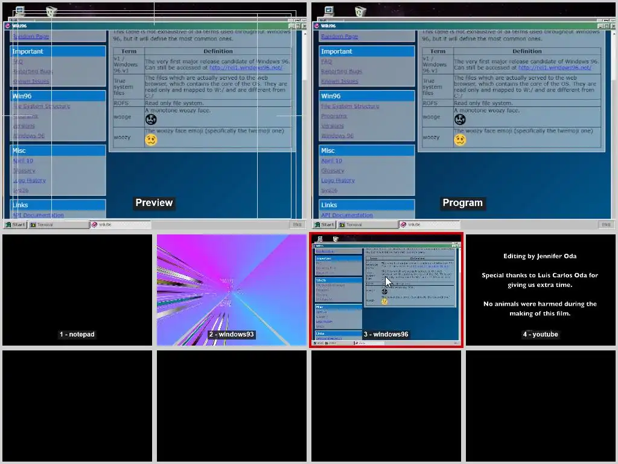Select the 4 - youtube scene thumbnail
618x464 pixels.
541,290
